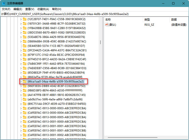
Task: Select key name {18701C81-34AB-498E-8C7F-5D26B9C36732}
Action: click(56, 24)
